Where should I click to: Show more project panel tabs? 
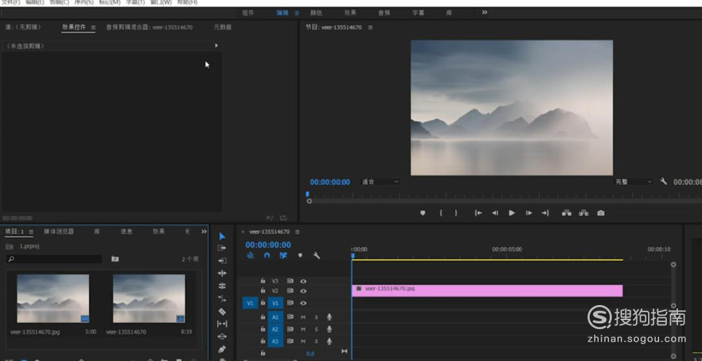204,232
